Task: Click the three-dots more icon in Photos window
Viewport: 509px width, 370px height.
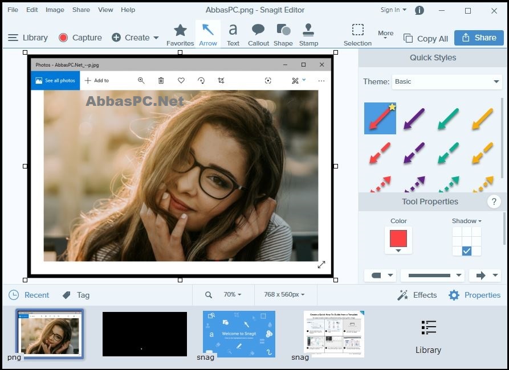Action: [x=321, y=81]
